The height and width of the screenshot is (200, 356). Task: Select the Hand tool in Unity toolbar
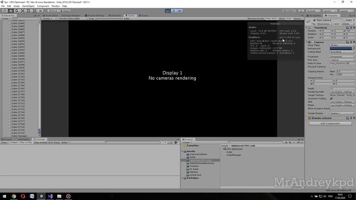point(4,11)
